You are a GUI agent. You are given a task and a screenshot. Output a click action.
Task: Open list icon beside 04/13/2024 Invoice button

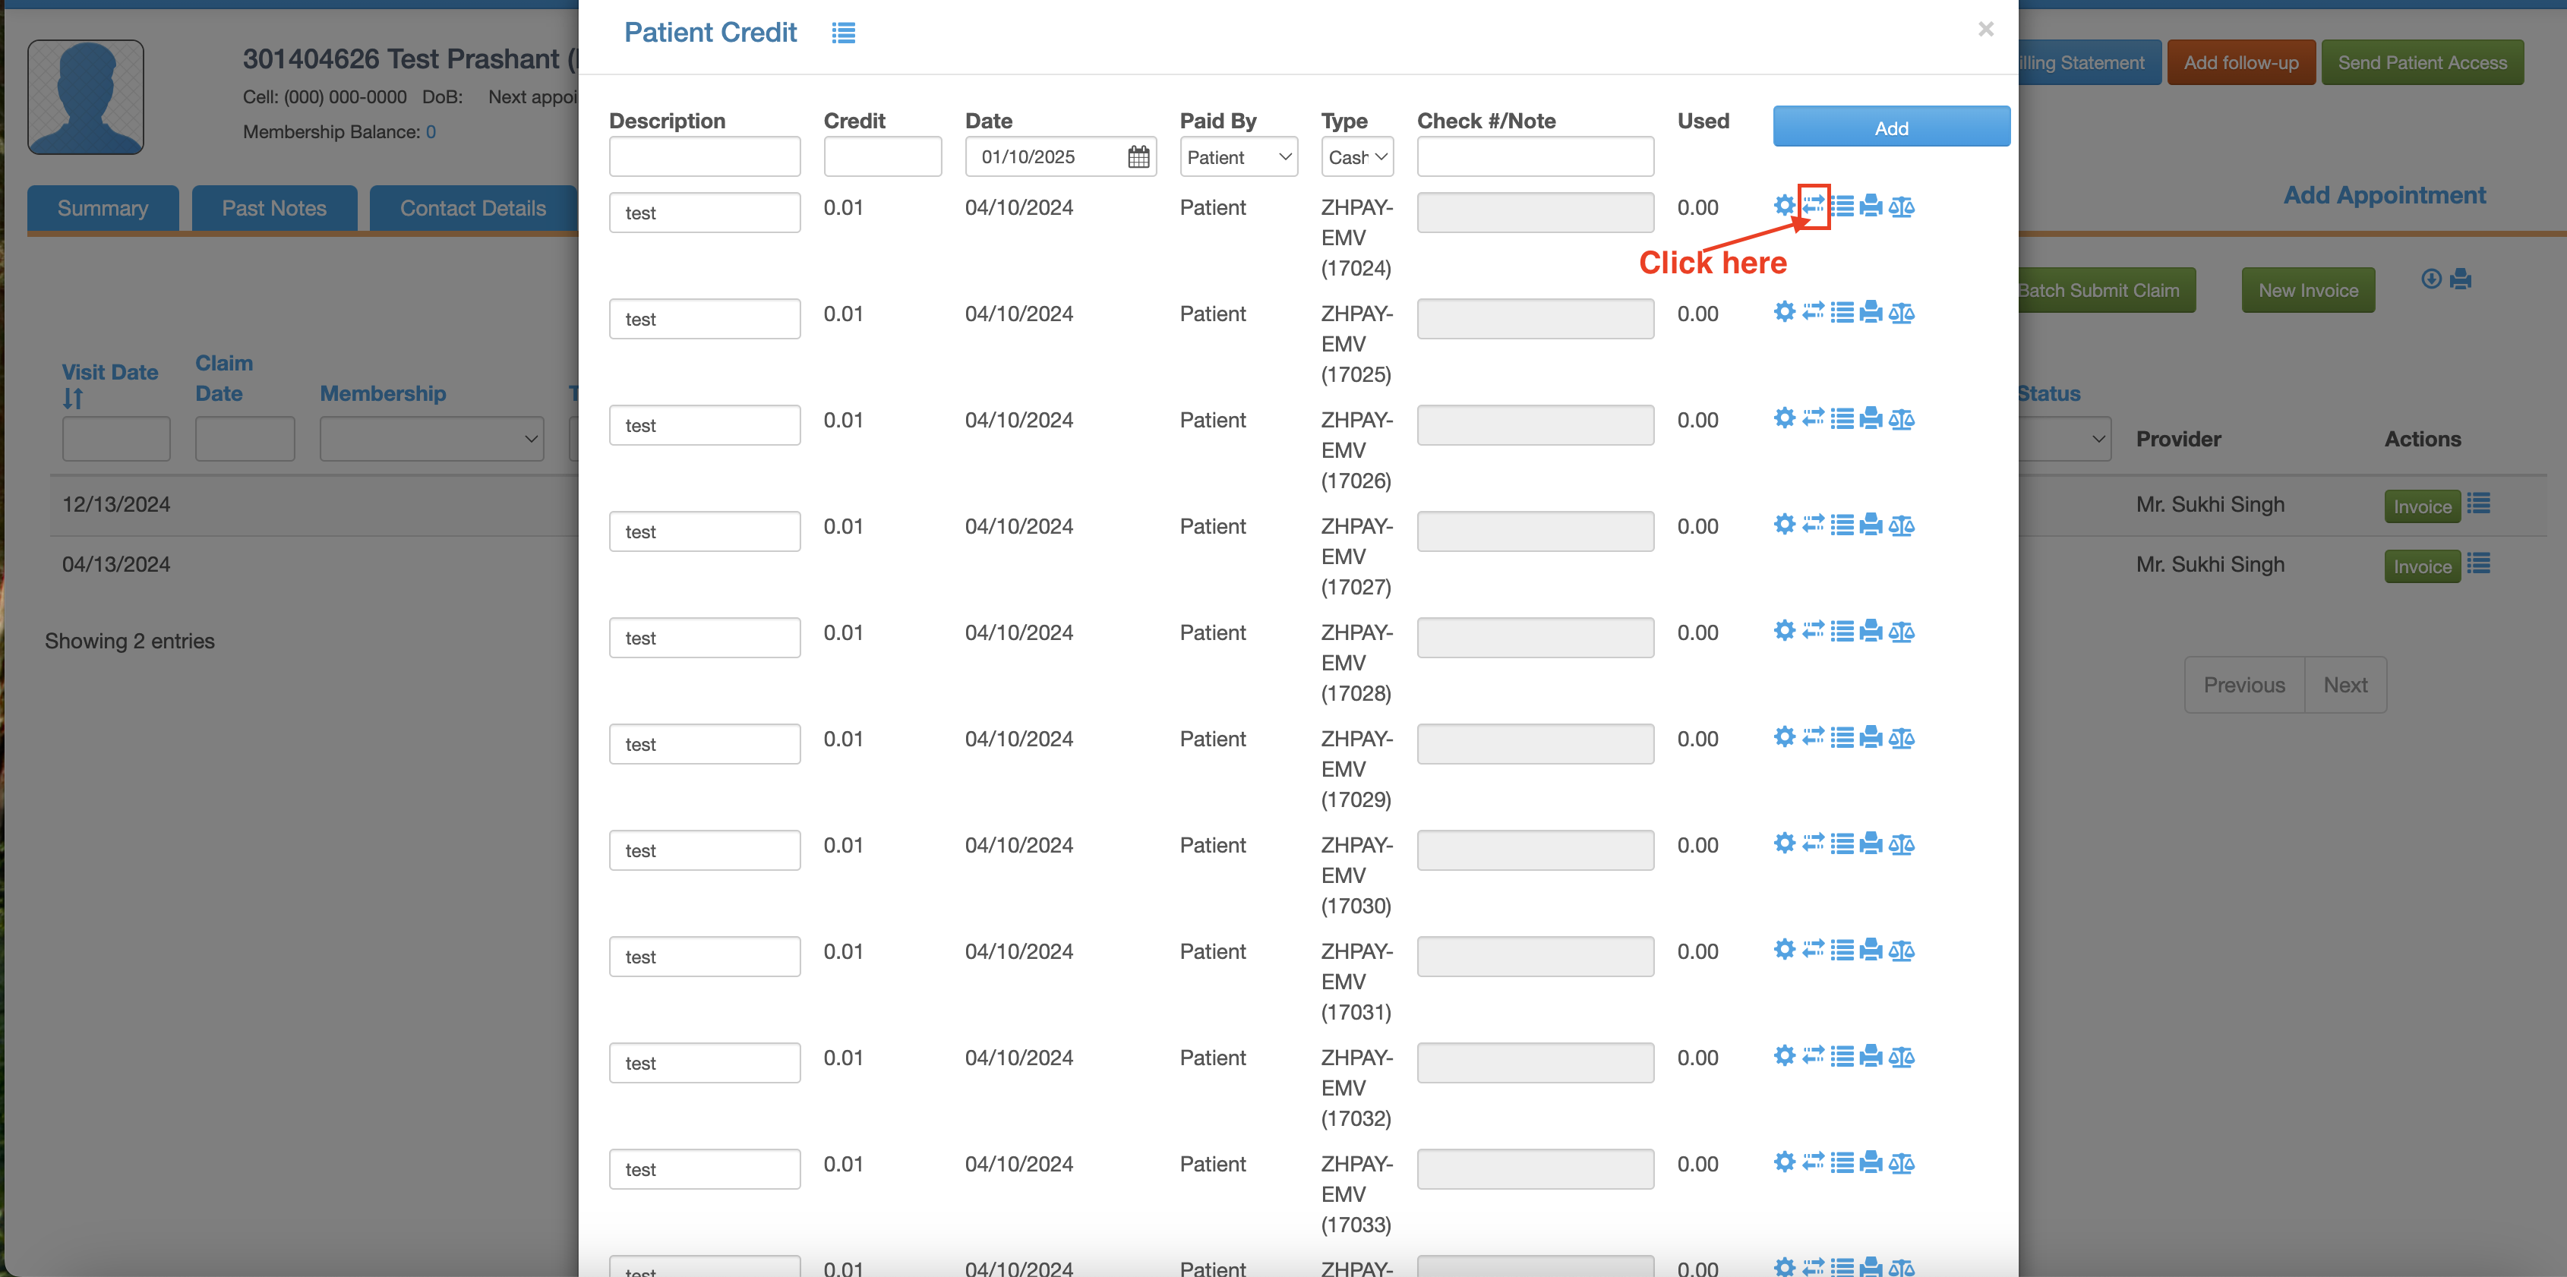pyautogui.click(x=2478, y=564)
